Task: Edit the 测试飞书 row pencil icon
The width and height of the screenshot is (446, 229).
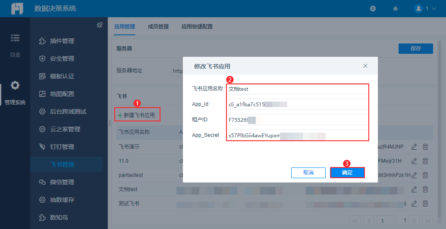Action: (414, 204)
